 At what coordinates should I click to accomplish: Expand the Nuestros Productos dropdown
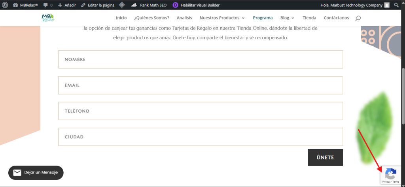[x=243, y=18]
